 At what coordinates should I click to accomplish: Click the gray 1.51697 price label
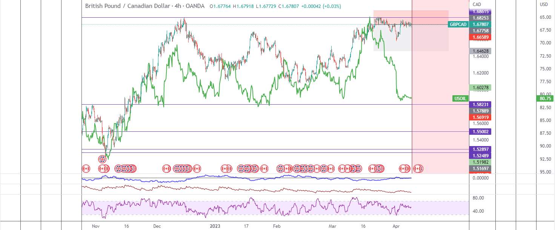(480, 168)
